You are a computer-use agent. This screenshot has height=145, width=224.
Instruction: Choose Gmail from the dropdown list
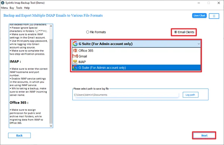136,56
